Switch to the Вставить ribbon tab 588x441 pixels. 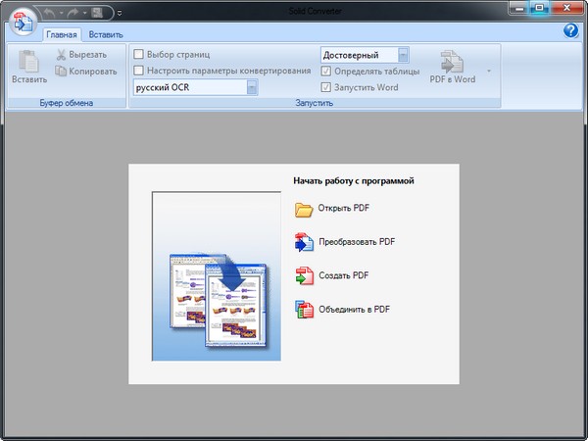[105, 33]
